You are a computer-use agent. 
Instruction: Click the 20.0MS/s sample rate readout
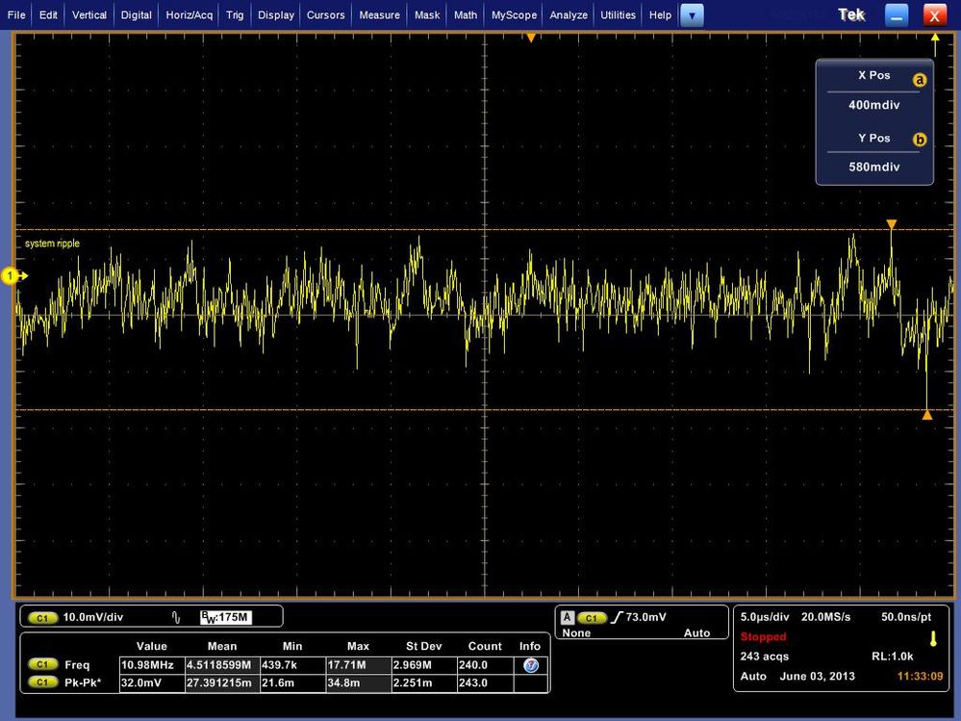pyautogui.click(x=825, y=617)
